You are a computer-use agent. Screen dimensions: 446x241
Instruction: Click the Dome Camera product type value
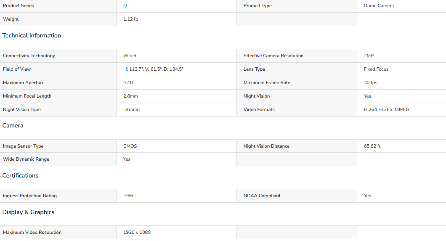[379, 6]
